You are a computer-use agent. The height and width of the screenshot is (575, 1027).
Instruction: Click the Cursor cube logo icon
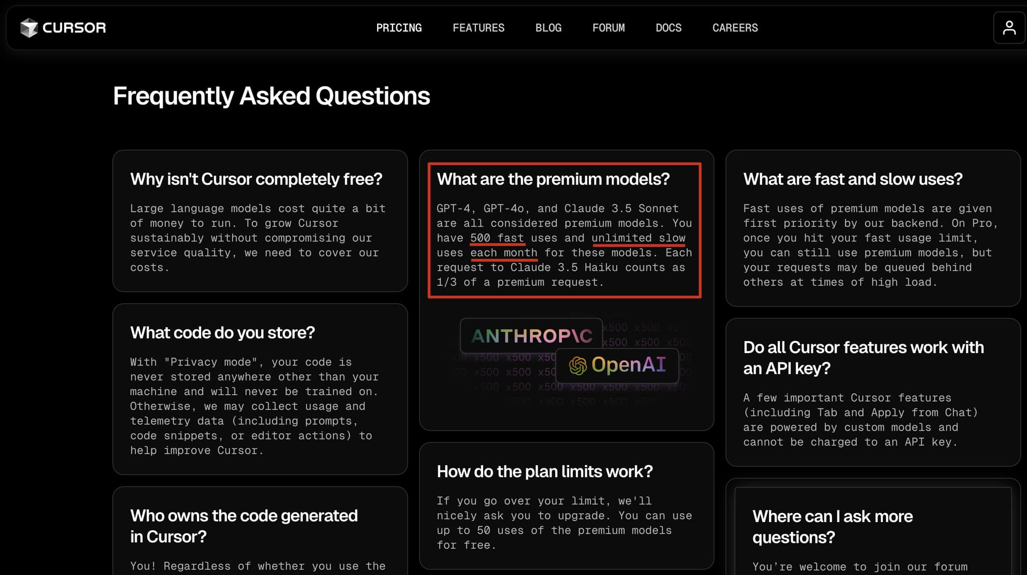pyautogui.click(x=29, y=28)
